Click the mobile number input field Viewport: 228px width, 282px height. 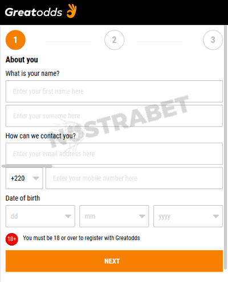pyautogui.click(x=134, y=178)
